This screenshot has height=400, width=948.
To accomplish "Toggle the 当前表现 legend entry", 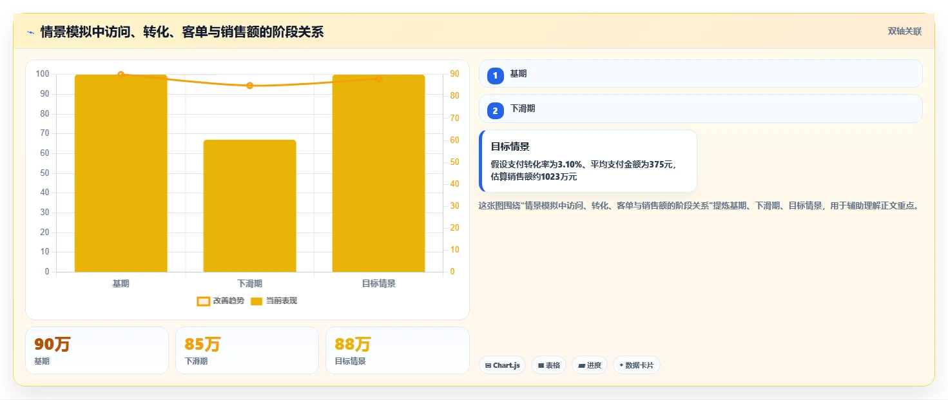I will click(x=274, y=301).
